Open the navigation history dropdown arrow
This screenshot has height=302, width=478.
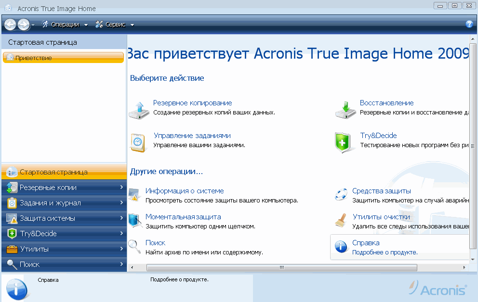point(33,25)
